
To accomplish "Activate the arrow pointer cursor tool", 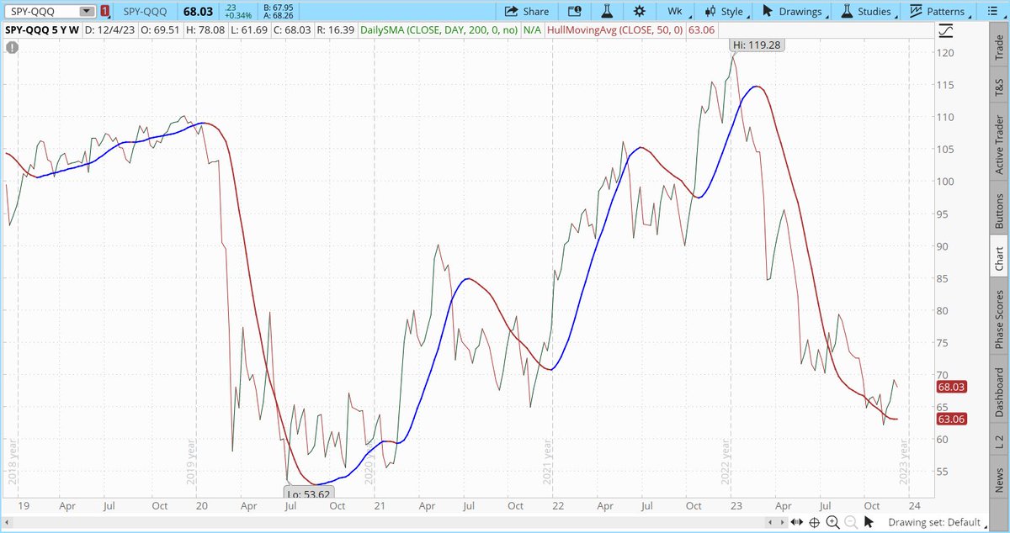I will (x=869, y=522).
